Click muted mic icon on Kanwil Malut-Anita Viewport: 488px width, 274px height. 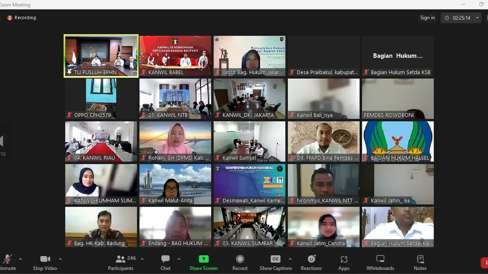coord(144,200)
